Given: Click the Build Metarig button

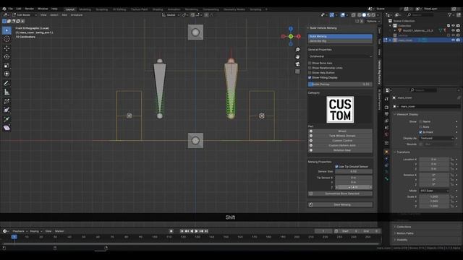Looking at the screenshot, I should [x=340, y=36].
